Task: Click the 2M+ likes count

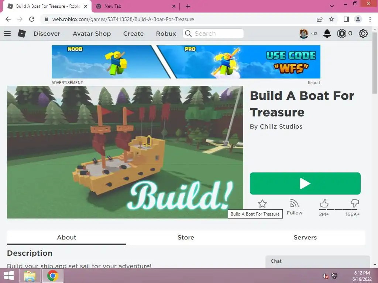Action: pyautogui.click(x=324, y=214)
